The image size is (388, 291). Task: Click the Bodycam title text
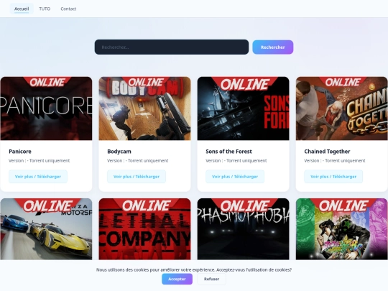click(119, 152)
